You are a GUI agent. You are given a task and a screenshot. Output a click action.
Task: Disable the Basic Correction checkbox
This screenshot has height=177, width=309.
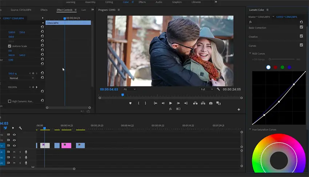coord(301,27)
